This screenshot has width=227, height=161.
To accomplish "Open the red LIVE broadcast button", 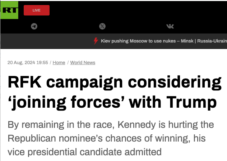I will pyautogui.click(x=37, y=10).
